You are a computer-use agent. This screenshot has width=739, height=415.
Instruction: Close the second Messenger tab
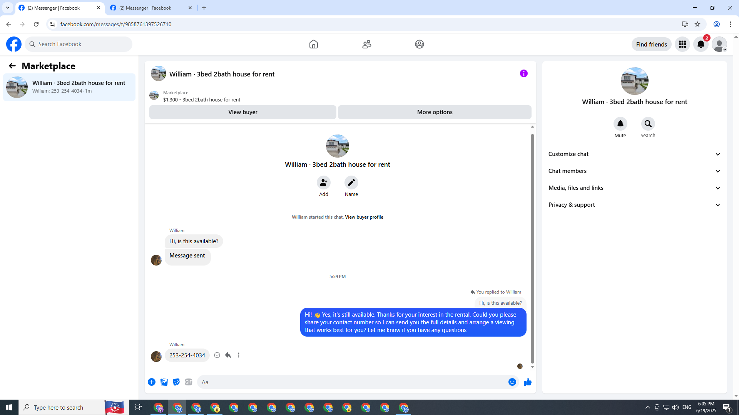click(x=190, y=8)
